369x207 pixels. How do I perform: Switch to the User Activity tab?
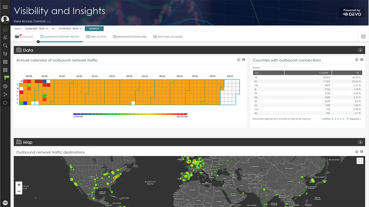coord(96,37)
